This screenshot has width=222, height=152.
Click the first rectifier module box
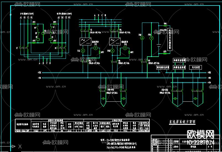pyautogui.click(x=85, y=41)
